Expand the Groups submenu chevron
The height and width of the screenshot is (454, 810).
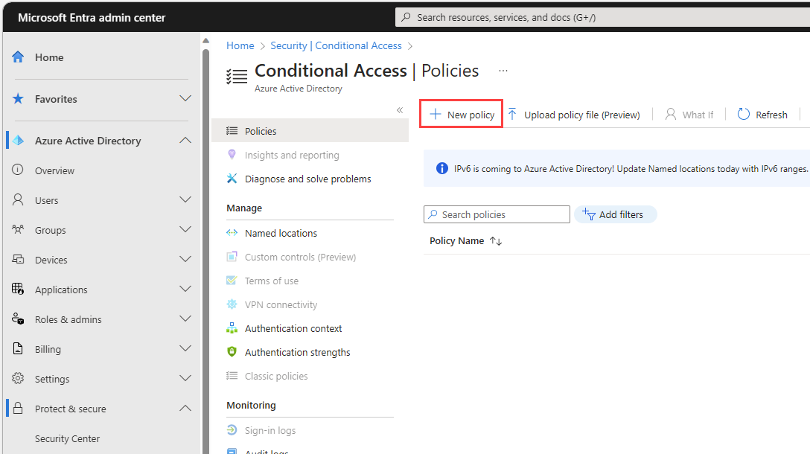185,229
